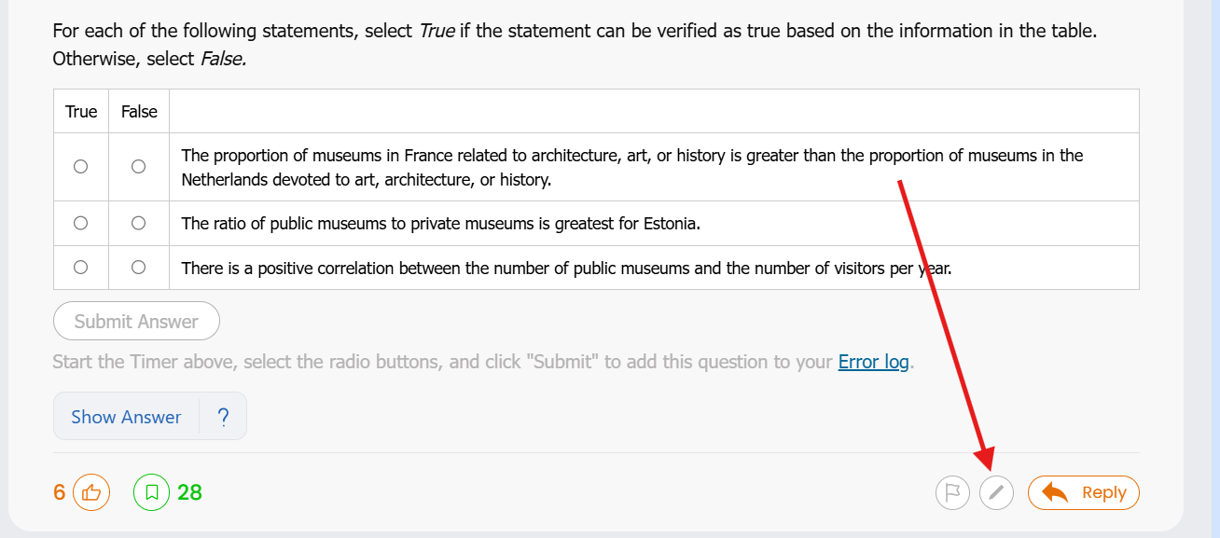Viewport: 1220px width, 538px height.
Task: Click the question mark beside Show Answer
Action: [x=223, y=417]
